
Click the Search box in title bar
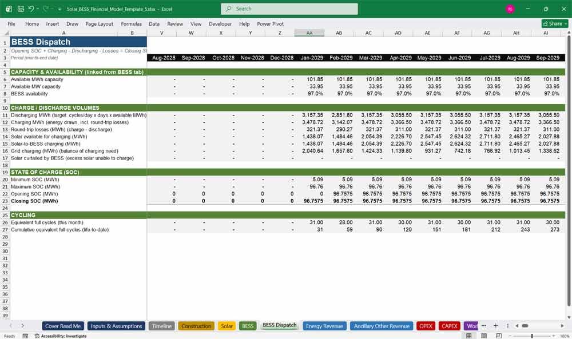coord(289,9)
